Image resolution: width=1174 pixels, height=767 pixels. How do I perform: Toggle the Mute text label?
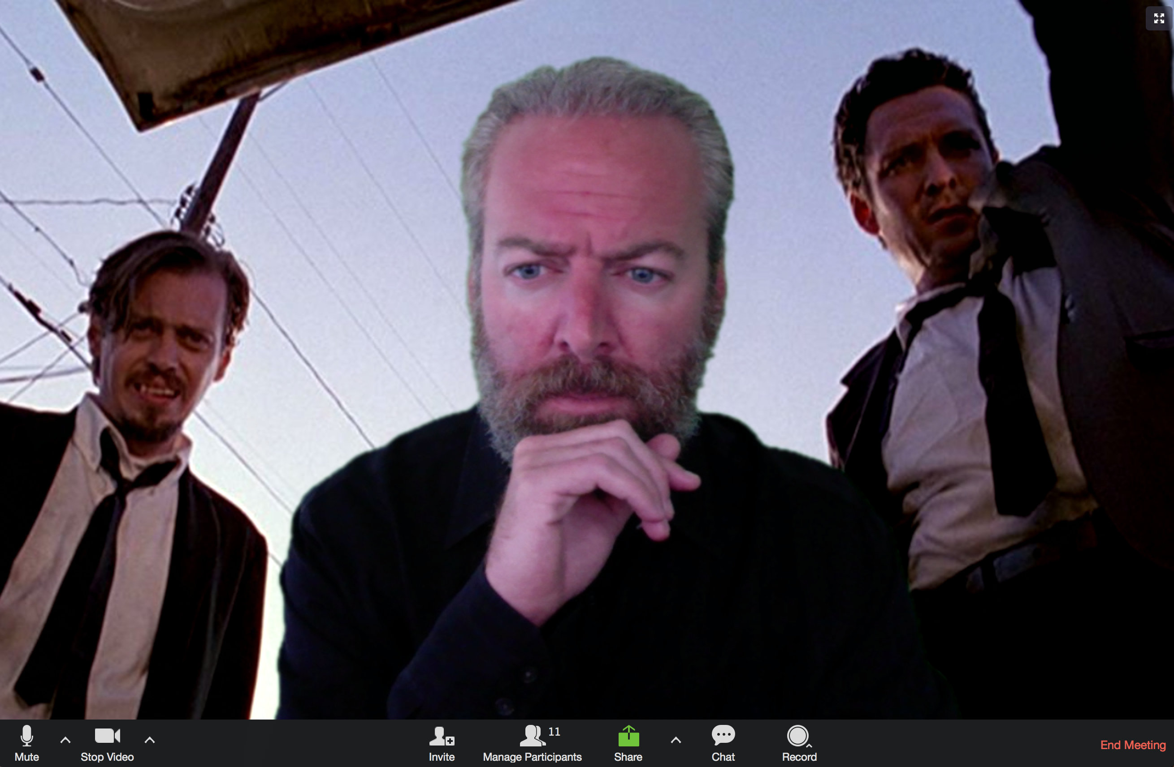point(26,757)
